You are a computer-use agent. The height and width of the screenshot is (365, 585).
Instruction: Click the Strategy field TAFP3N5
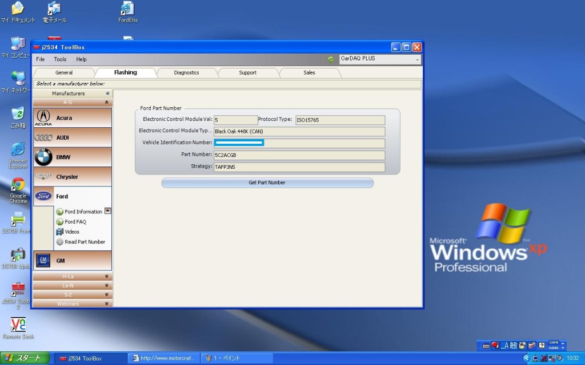pos(299,167)
